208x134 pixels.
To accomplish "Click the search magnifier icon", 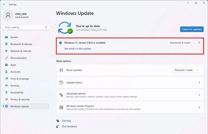I will pyautogui.click(x=46, y=27).
